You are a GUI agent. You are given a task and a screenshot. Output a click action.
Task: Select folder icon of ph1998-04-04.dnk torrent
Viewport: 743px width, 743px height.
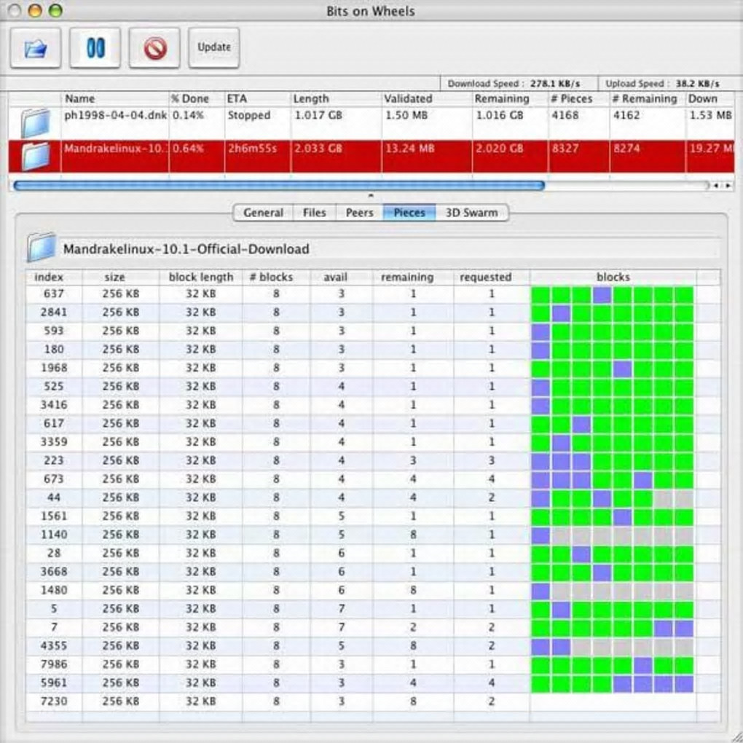[x=35, y=122]
